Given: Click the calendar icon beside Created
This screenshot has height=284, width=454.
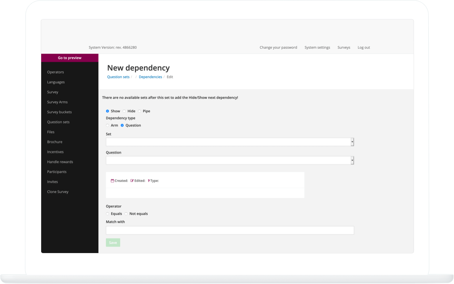Looking at the screenshot, I should [x=113, y=181].
